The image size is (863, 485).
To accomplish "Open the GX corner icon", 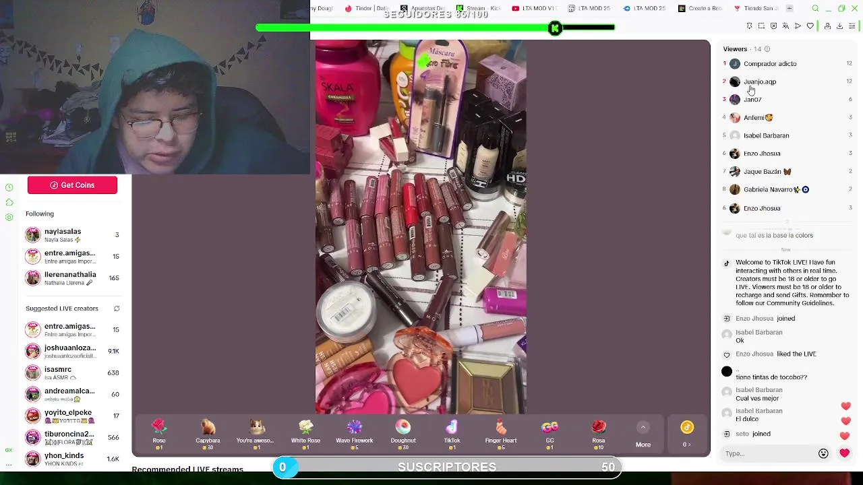I will point(9,450).
